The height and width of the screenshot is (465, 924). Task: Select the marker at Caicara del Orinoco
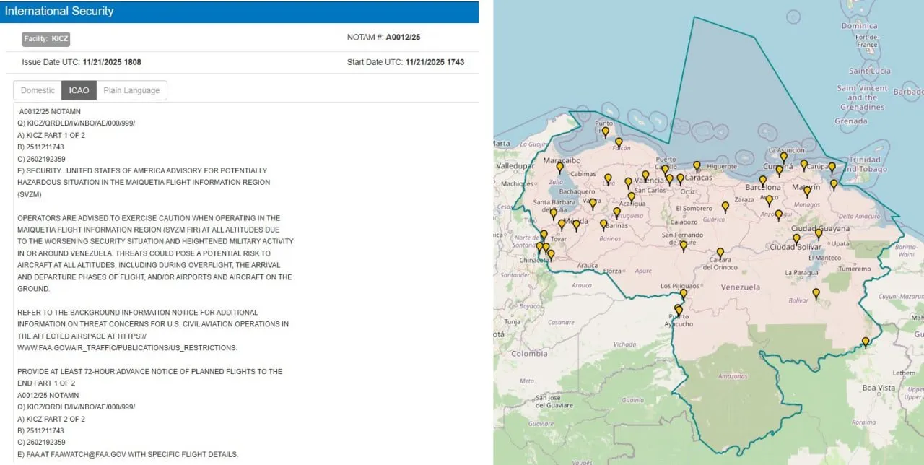tap(720, 253)
